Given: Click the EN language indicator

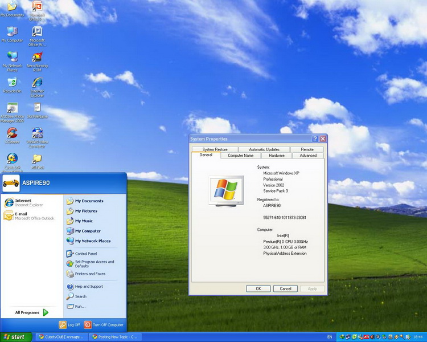Looking at the screenshot, I should tap(330, 337).
